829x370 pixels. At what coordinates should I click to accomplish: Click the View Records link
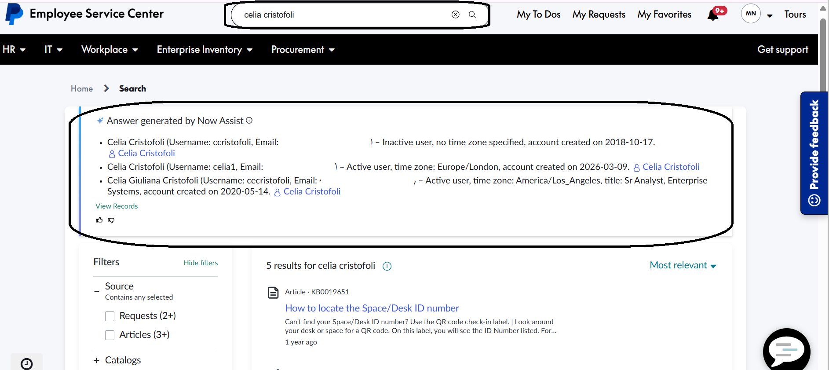point(117,206)
